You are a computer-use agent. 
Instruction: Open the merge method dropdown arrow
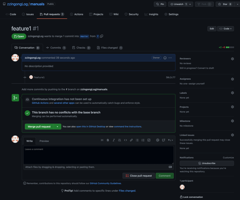57,127
